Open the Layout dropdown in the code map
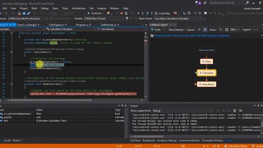 (191, 30)
